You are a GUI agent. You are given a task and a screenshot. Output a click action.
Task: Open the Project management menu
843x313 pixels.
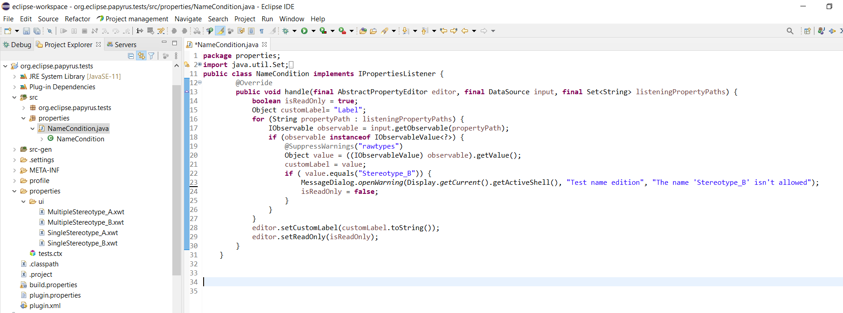(132, 19)
